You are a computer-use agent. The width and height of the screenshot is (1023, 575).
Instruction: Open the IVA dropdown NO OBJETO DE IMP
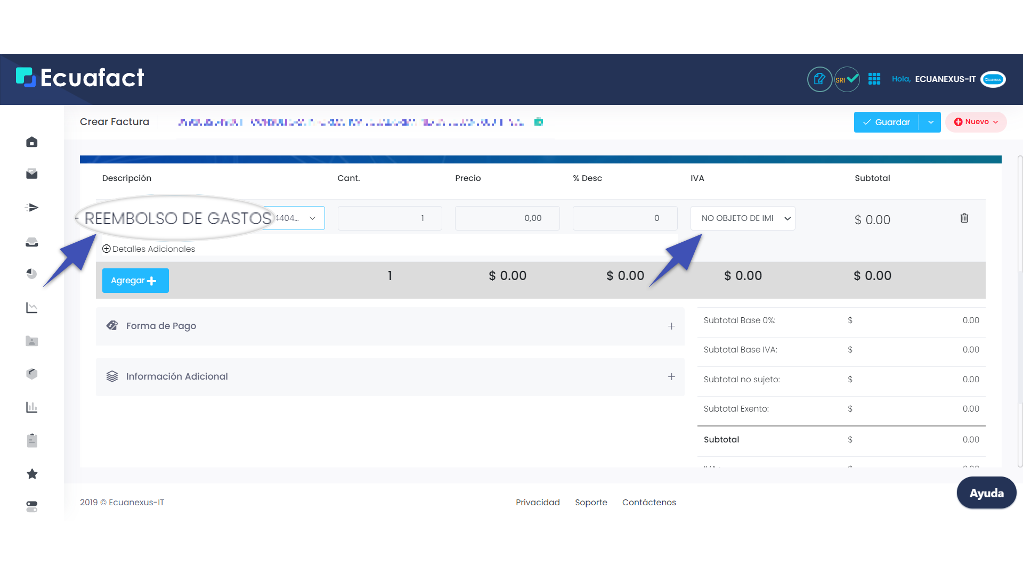tap(743, 218)
